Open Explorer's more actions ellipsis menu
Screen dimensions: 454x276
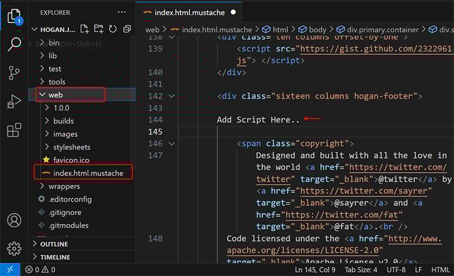coord(121,12)
